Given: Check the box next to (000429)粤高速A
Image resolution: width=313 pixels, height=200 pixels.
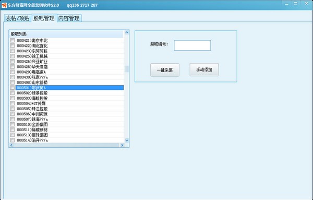Looking at the screenshot, I should click(13, 72).
